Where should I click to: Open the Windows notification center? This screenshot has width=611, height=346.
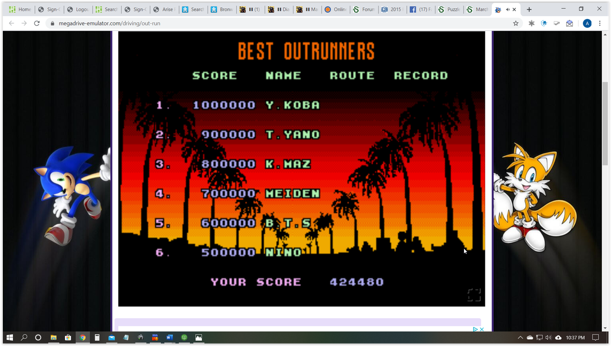tap(595, 337)
